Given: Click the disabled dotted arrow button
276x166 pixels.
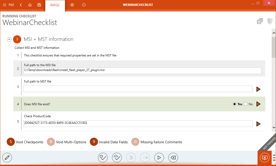Looking at the screenshot, I should [x=145, y=158].
